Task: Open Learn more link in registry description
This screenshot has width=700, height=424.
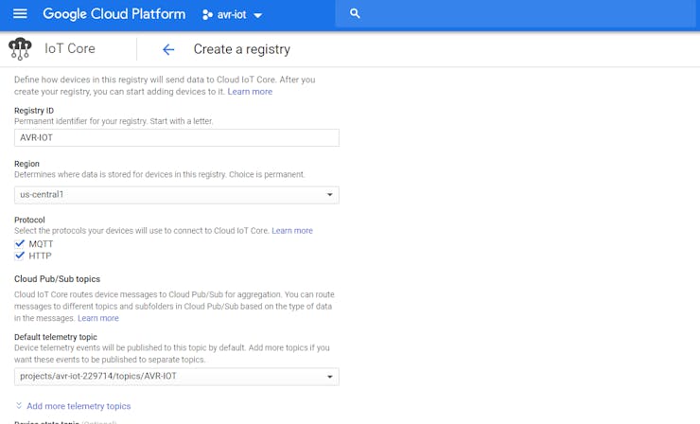Action: 250,92
